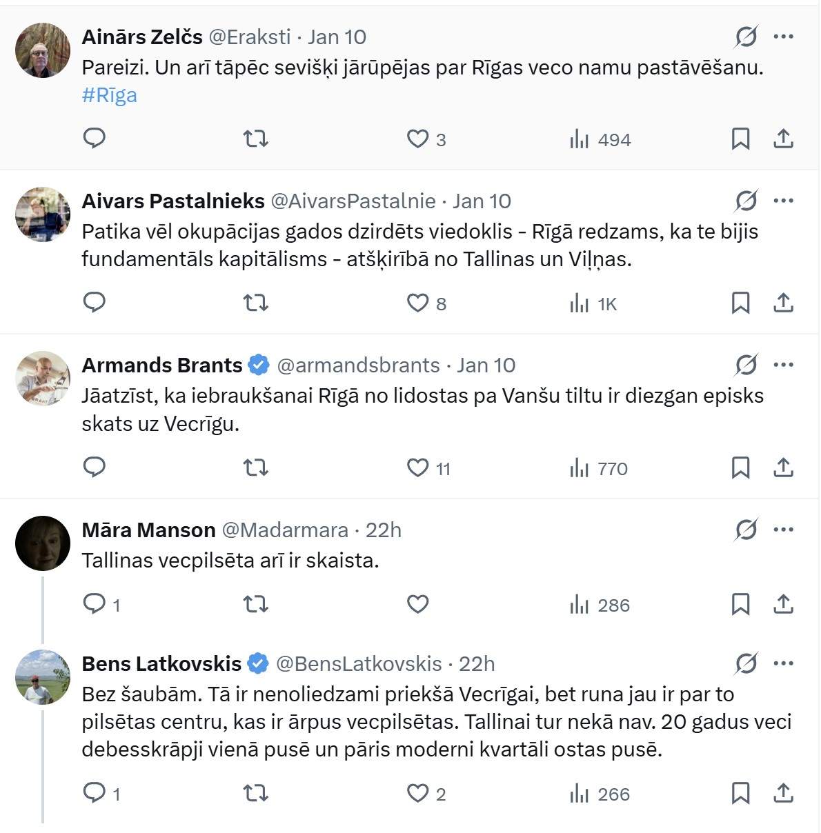Reply to Māra Manson's tweet
The width and height of the screenshot is (821, 833).
[x=95, y=605]
